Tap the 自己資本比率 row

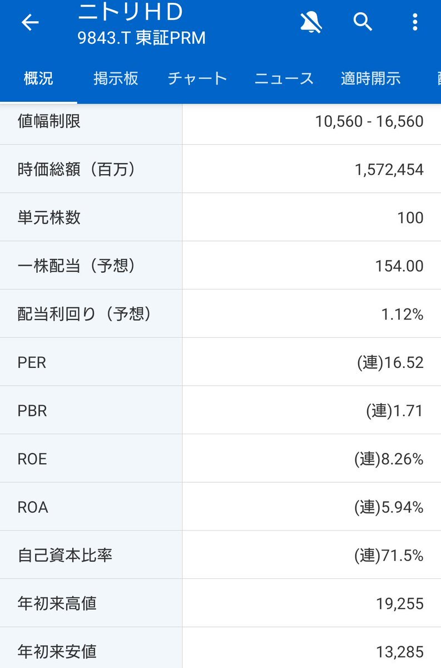(220, 556)
